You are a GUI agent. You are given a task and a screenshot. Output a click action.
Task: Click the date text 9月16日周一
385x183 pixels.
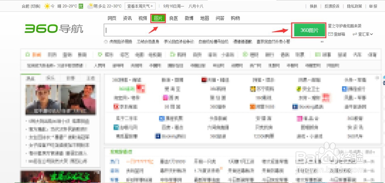[x=174, y=6]
